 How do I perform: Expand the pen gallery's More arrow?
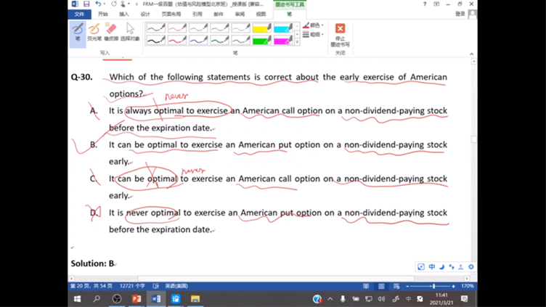(297, 42)
